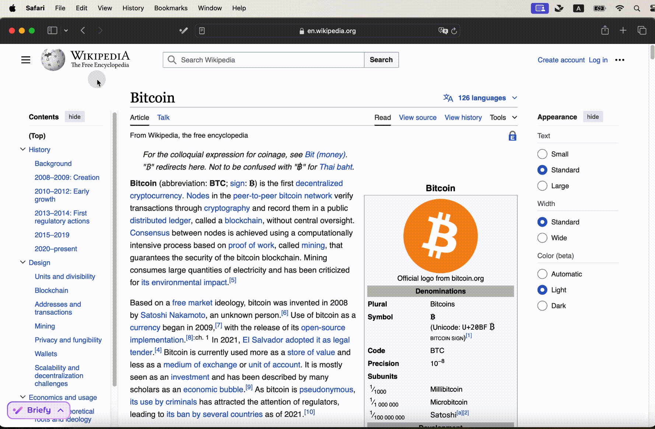Select the Standard width option
The image size is (655, 429).
542,222
